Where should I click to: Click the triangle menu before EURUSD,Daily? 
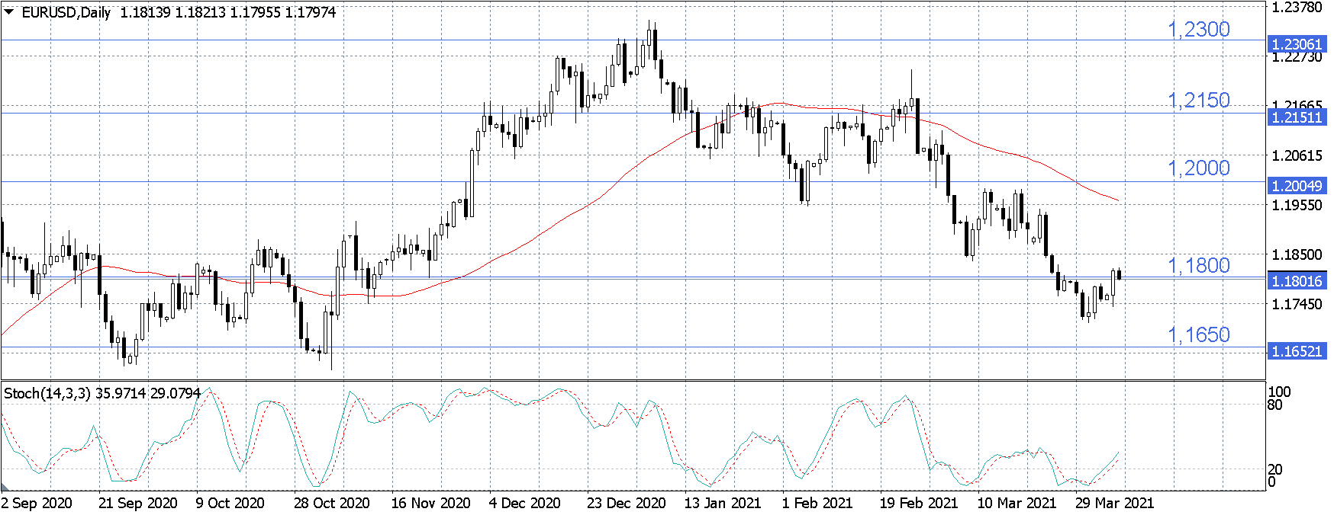pyautogui.click(x=9, y=11)
